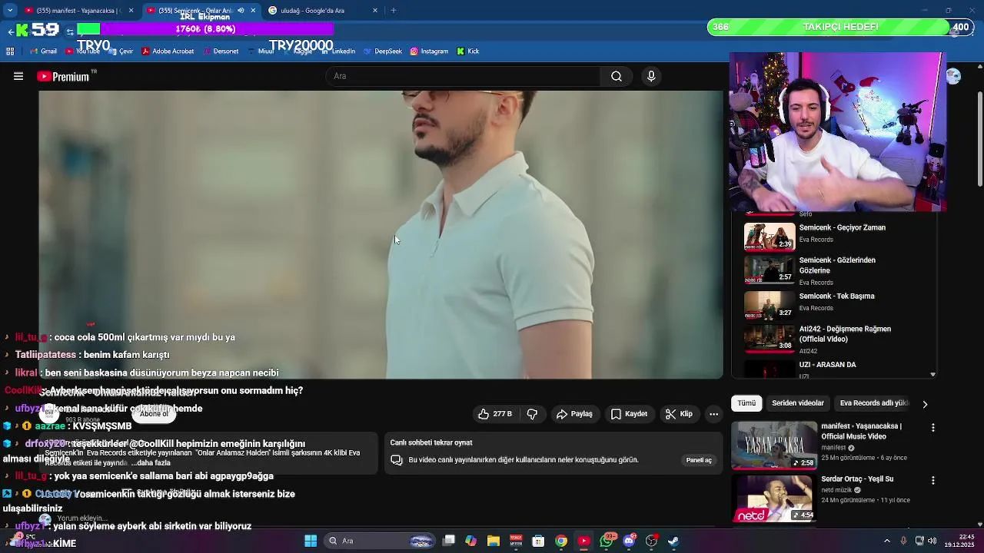Like the video (277 B)

(495, 414)
